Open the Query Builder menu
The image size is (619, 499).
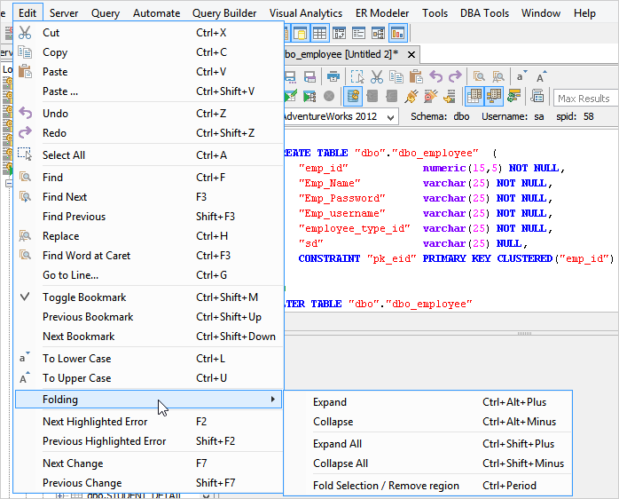(224, 13)
